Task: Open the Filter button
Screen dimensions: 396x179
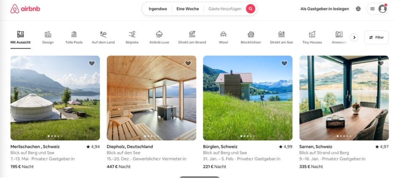Action: [x=376, y=37]
